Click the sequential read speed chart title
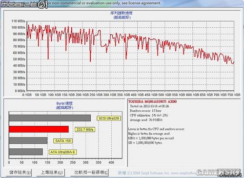244x178 pixels. [122, 15]
